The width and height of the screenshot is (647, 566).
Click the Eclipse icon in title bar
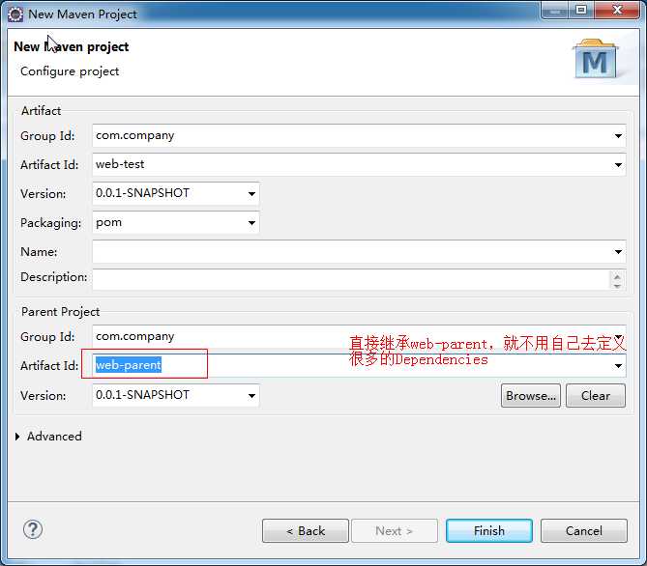(15, 14)
